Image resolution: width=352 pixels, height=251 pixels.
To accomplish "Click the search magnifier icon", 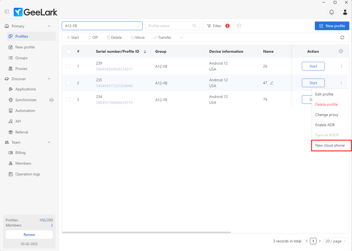I will point(195,26).
